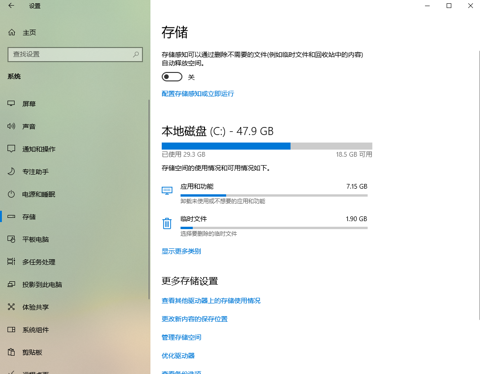Click 显示更多类别 link

[181, 251]
